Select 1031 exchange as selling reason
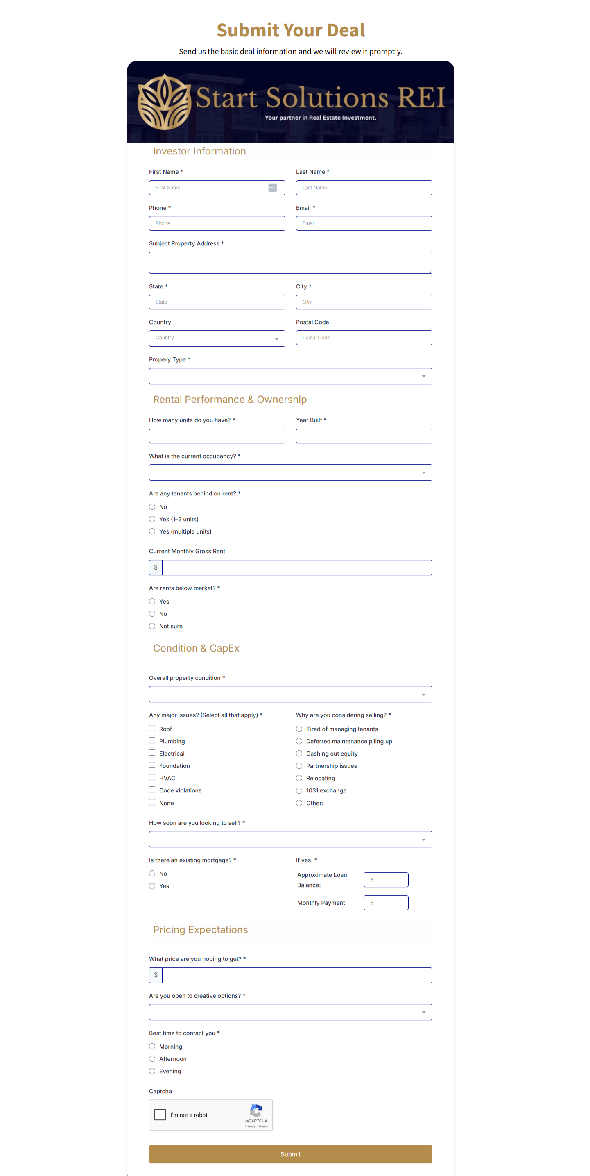 coord(299,790)
